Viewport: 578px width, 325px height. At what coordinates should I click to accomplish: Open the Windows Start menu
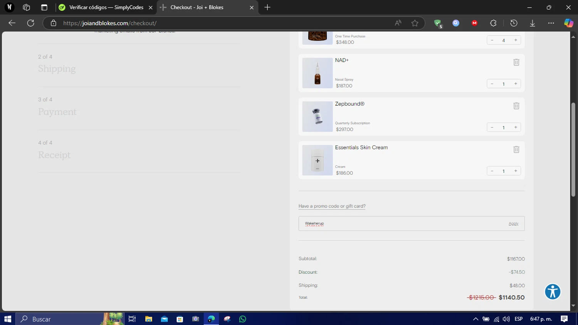pos(8,319)
